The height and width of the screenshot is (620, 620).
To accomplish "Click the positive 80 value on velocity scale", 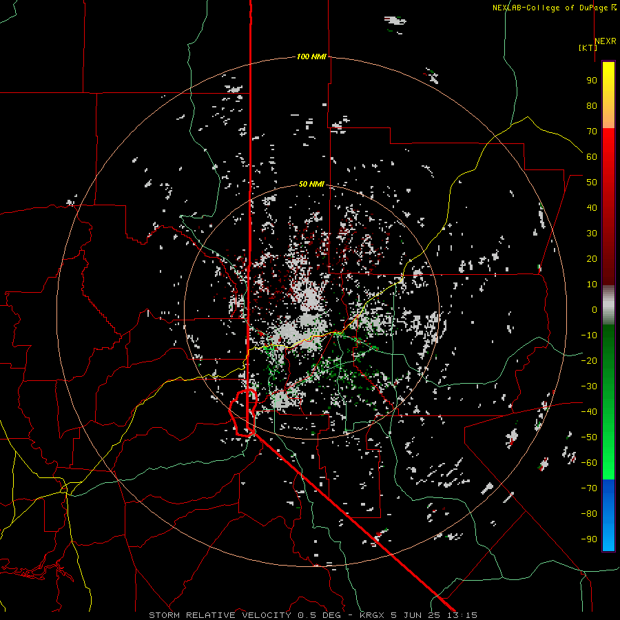I will tap(592, 106).
